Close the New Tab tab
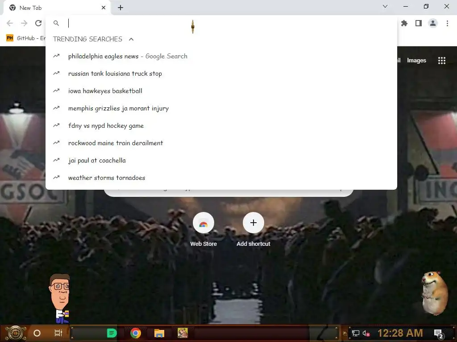This screenshot has height=342, width=457. [104, 8]
